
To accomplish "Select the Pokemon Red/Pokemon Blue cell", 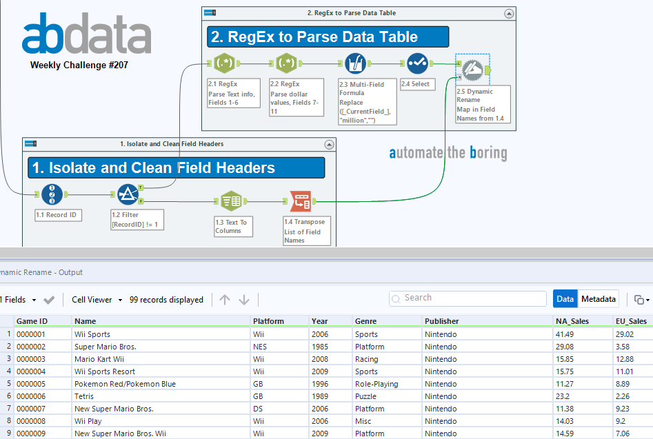I will point(161,384).
